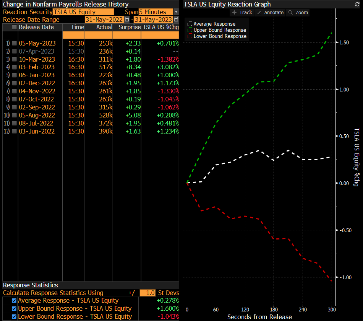The height and width of the screenshot is (321, 363).
Task: Open the Span 5 Minutes dropdown
Action: [176, 12]
